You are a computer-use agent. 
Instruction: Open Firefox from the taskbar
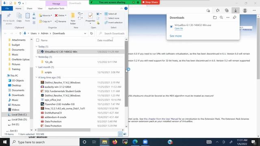115,142
